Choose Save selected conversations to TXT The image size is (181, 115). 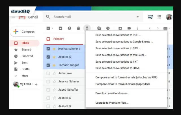point(117,62)
